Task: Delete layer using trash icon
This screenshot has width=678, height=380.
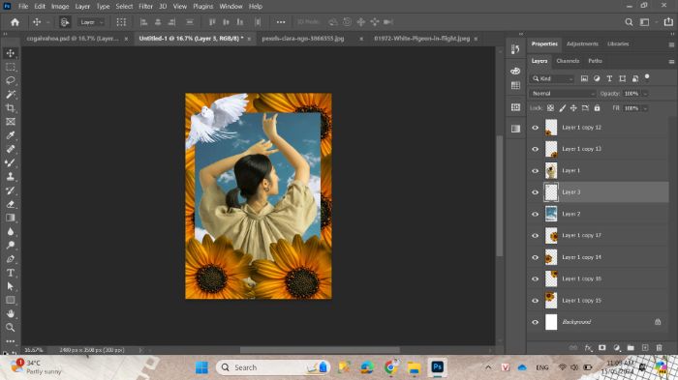Action: [x=659, y=348]
